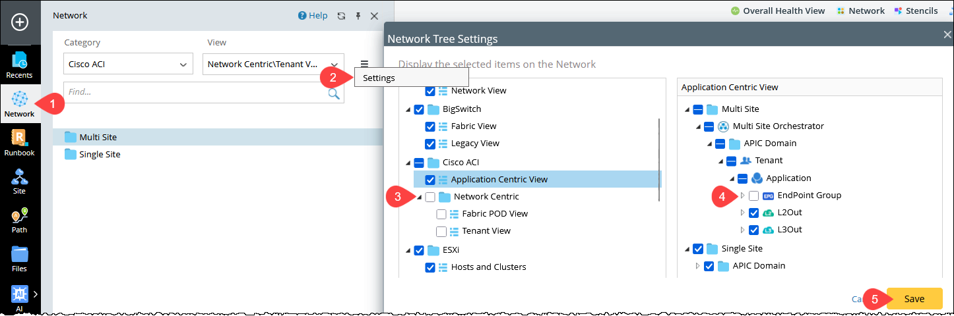Uncheck the L3Out checkbox

pos(754,230)
